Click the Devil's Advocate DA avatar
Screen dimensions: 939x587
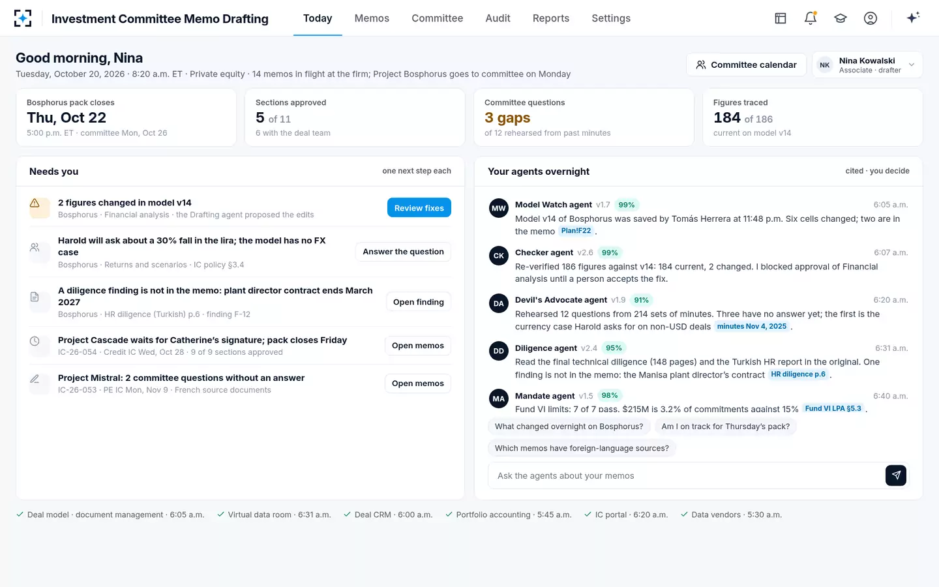499,303
